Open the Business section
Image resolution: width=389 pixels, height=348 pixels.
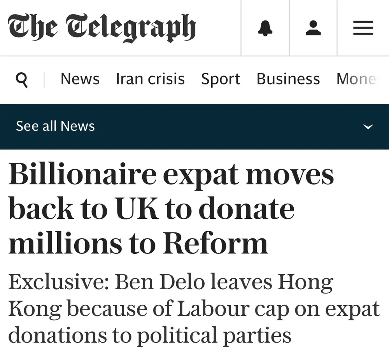pyautogui.click(x=288, y=79)
